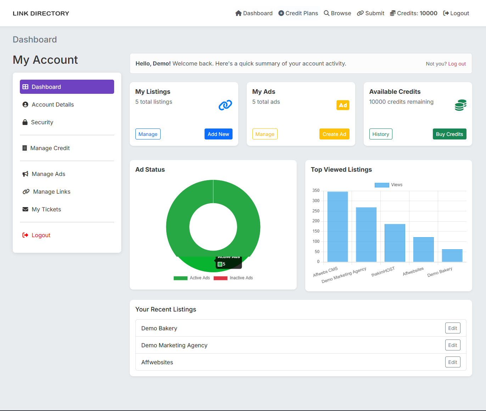Screen dimensions: 486x411
Task: Click the receipt icon for Manage Credit
Action: point(25,148)
